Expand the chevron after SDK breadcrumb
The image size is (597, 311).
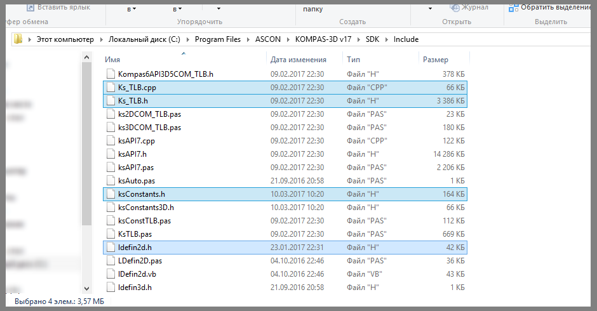tap(386, 39)
